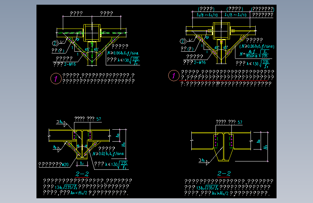Click the 57 label above the M20 bolted detail
The height and width of the screenshot is (203, 313).
pos(99,119)
